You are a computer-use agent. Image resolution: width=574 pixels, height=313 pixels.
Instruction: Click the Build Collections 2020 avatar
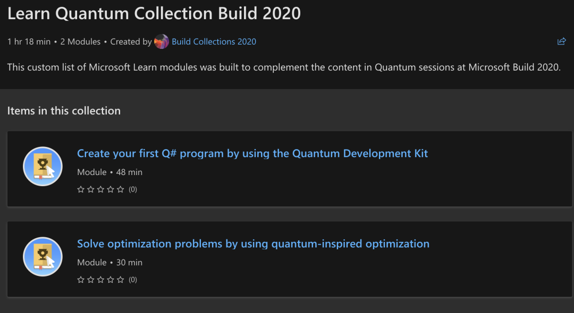point(162,41)
